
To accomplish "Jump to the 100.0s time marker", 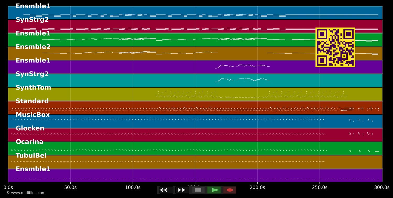I will tap(133, 188).
